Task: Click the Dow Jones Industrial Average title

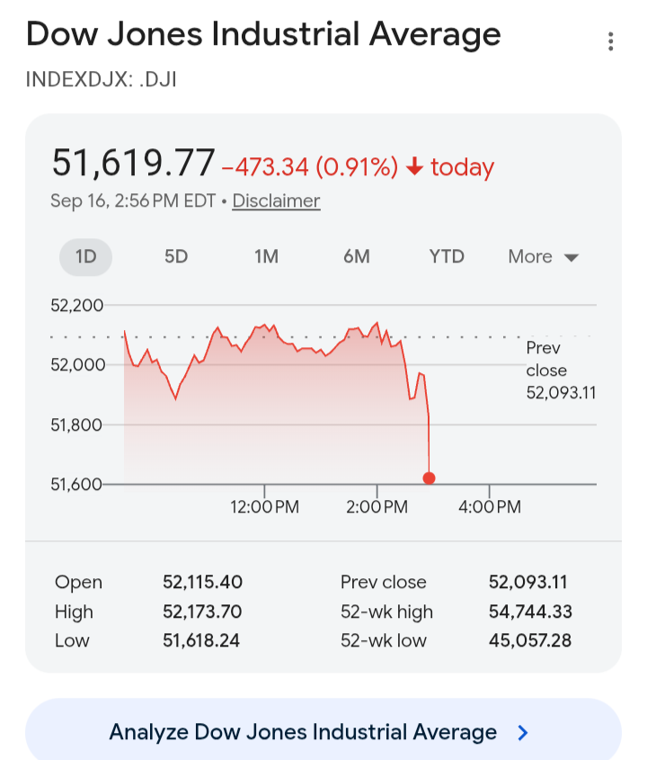Action: click(x=263, y=34)
